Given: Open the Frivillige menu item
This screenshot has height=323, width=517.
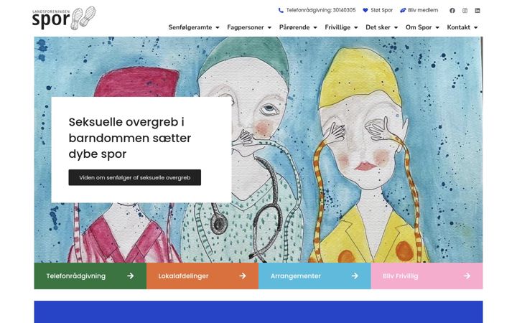Looking at the screenshot, I should point(337,27).
